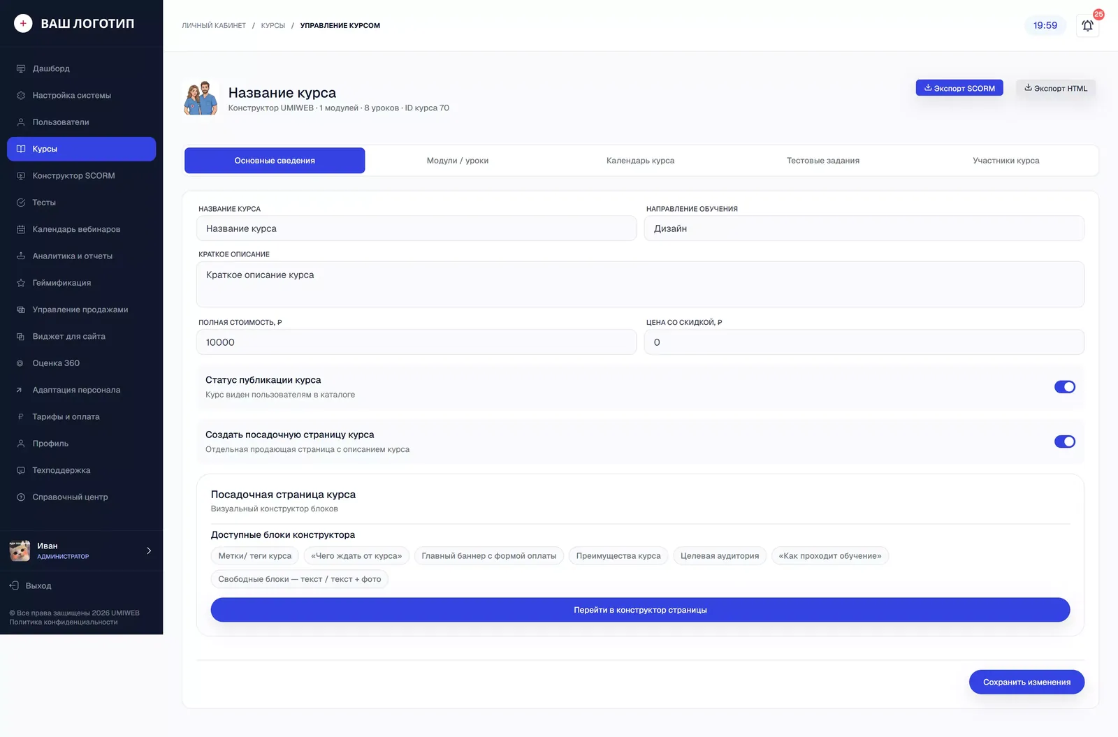The width and height of the screenshot is (1118, 737).
Task: Click the Пользователи person icon
Action: click(x=21, y=122)
